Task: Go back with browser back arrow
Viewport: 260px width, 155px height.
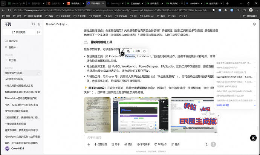Action: pos(3,10)
